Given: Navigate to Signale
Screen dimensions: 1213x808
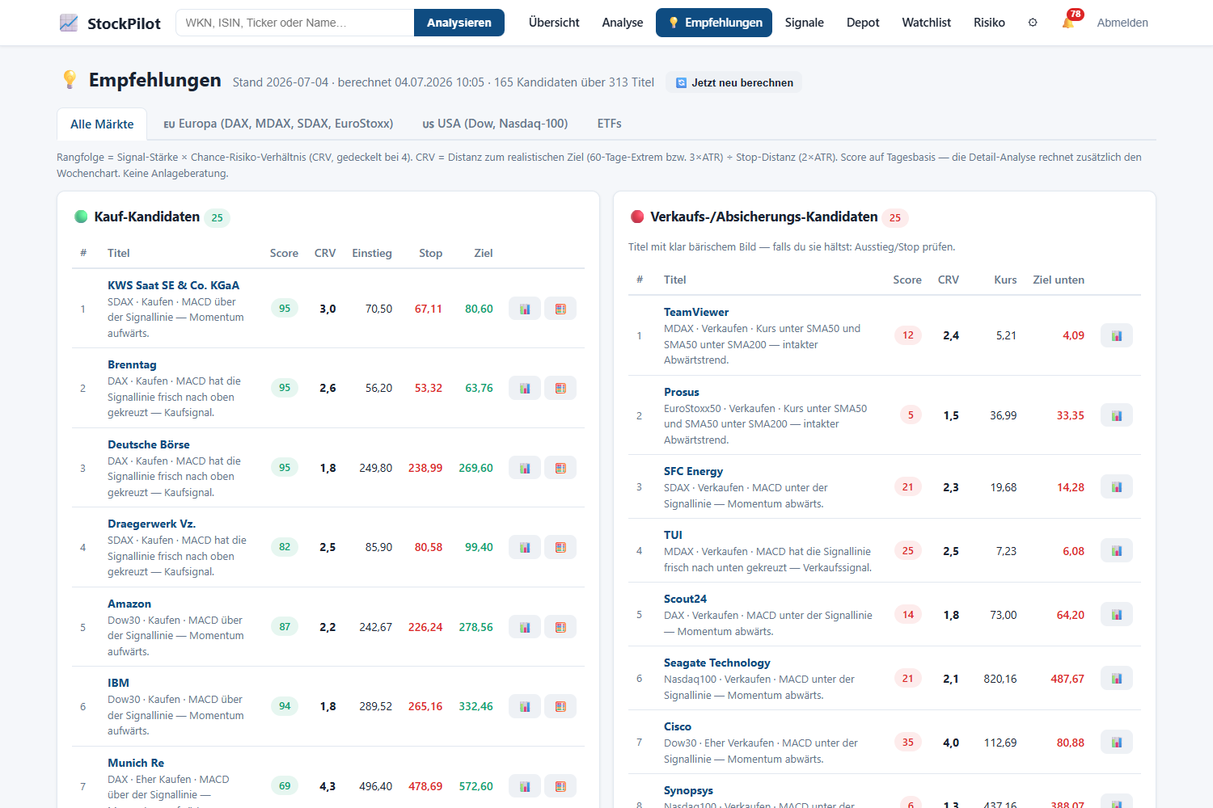Looking at the screenshot, I should (805, 23).
